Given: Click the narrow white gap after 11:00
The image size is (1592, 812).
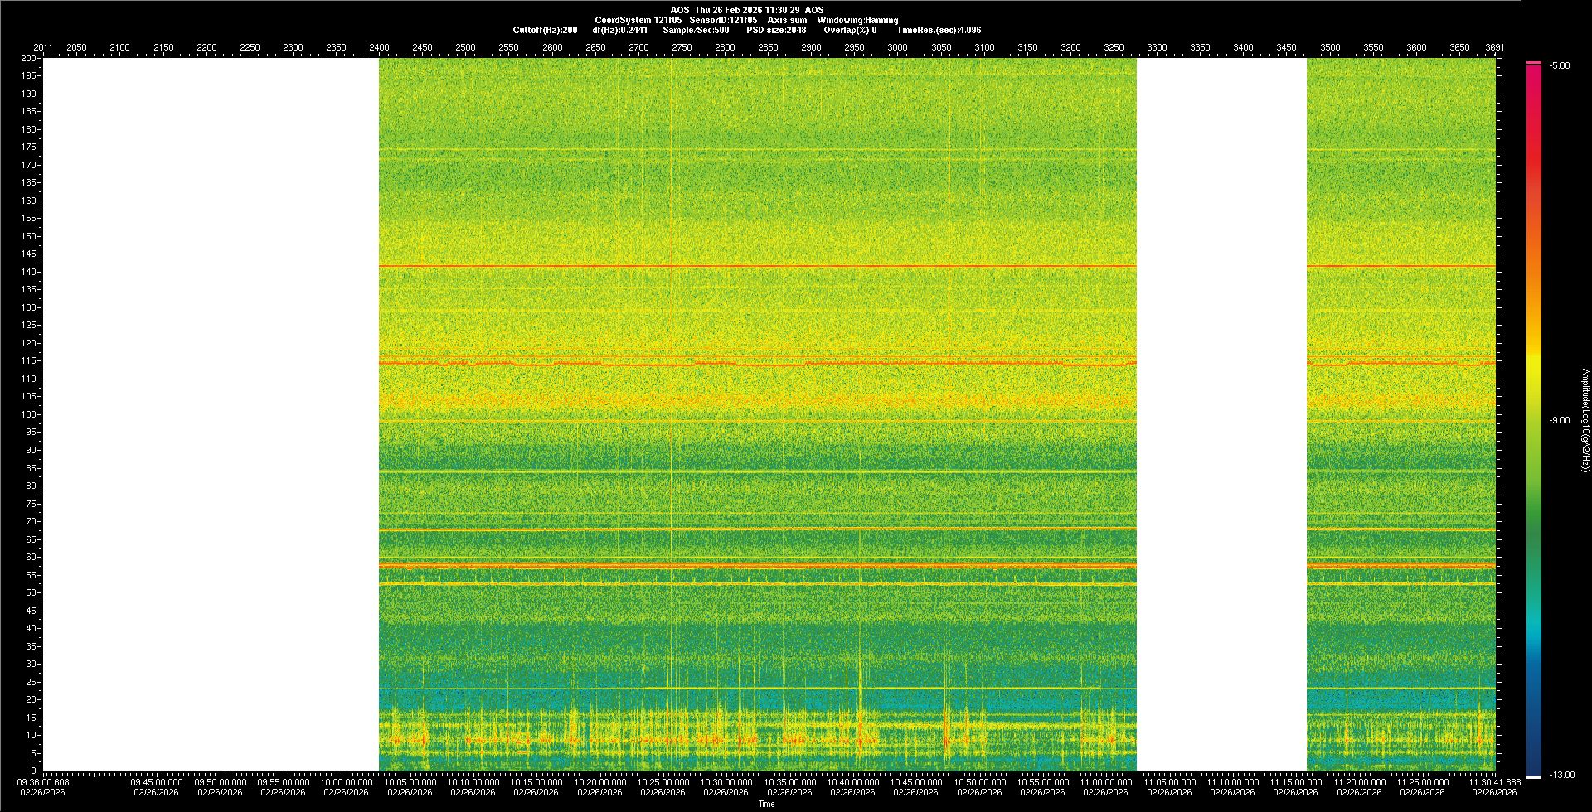Looking at the screenshot, I should [1221, 414].
